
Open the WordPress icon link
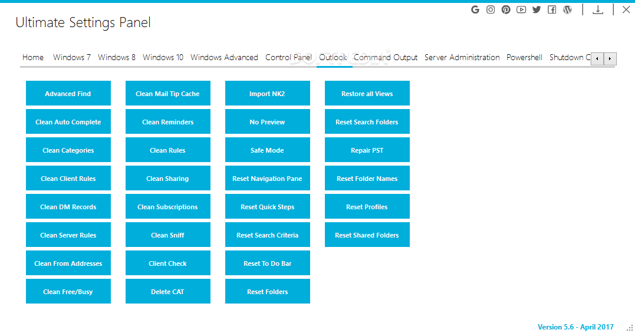(567, 9)
